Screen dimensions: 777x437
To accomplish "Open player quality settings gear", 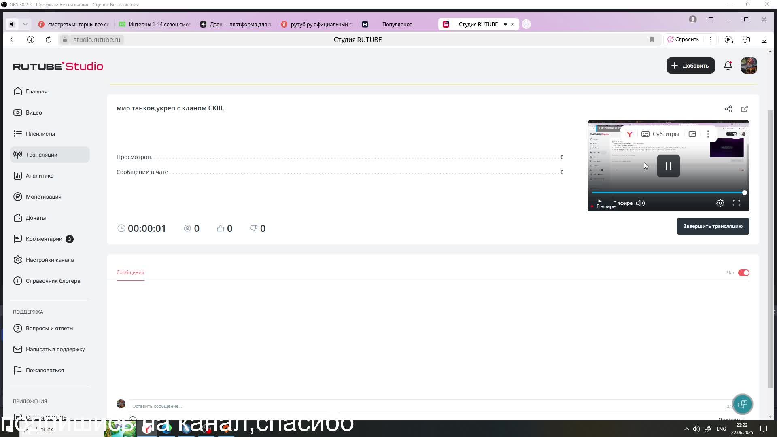I will [x=720, y=203].
